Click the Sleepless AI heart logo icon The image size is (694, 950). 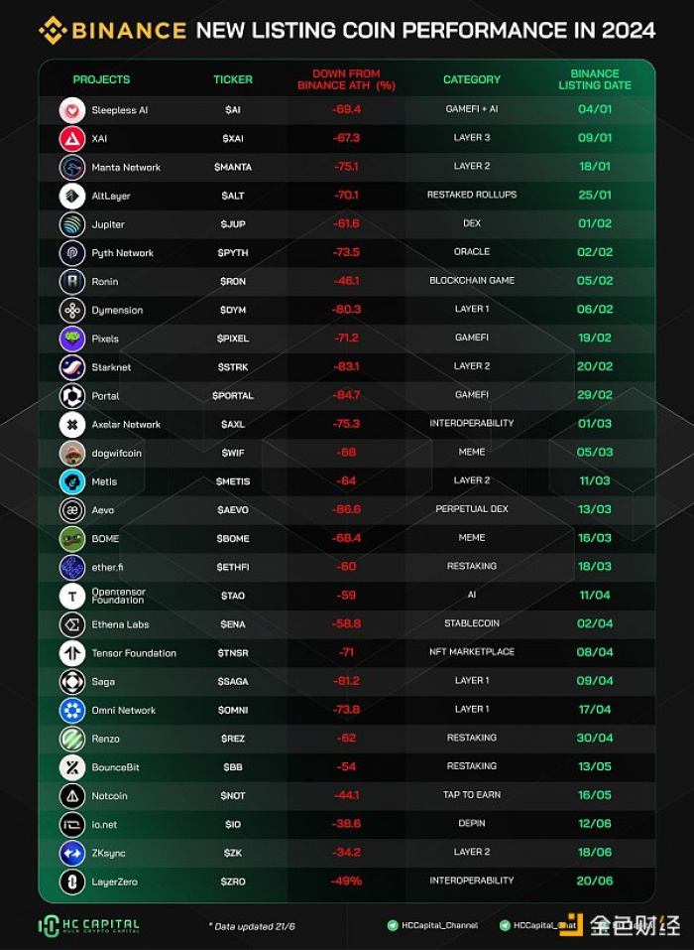pos(72,110)
